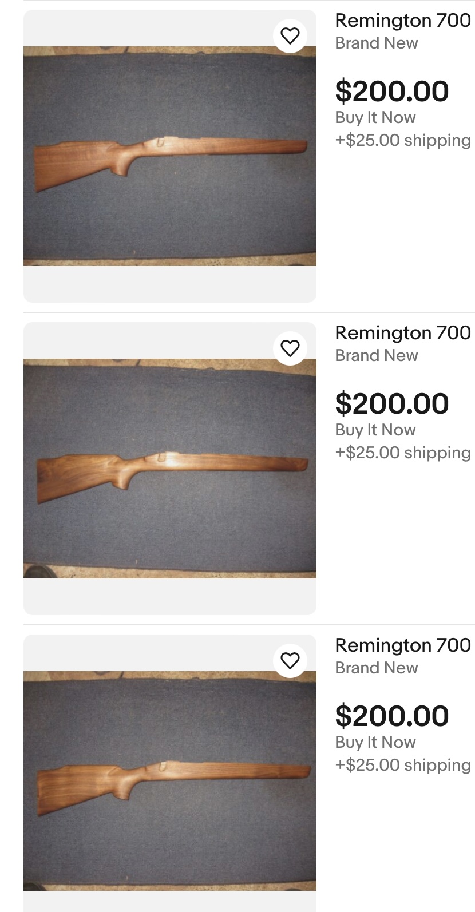Click the first listing's Brand New label
This screenshot has height=912, width=475.
tap(377, 43)
